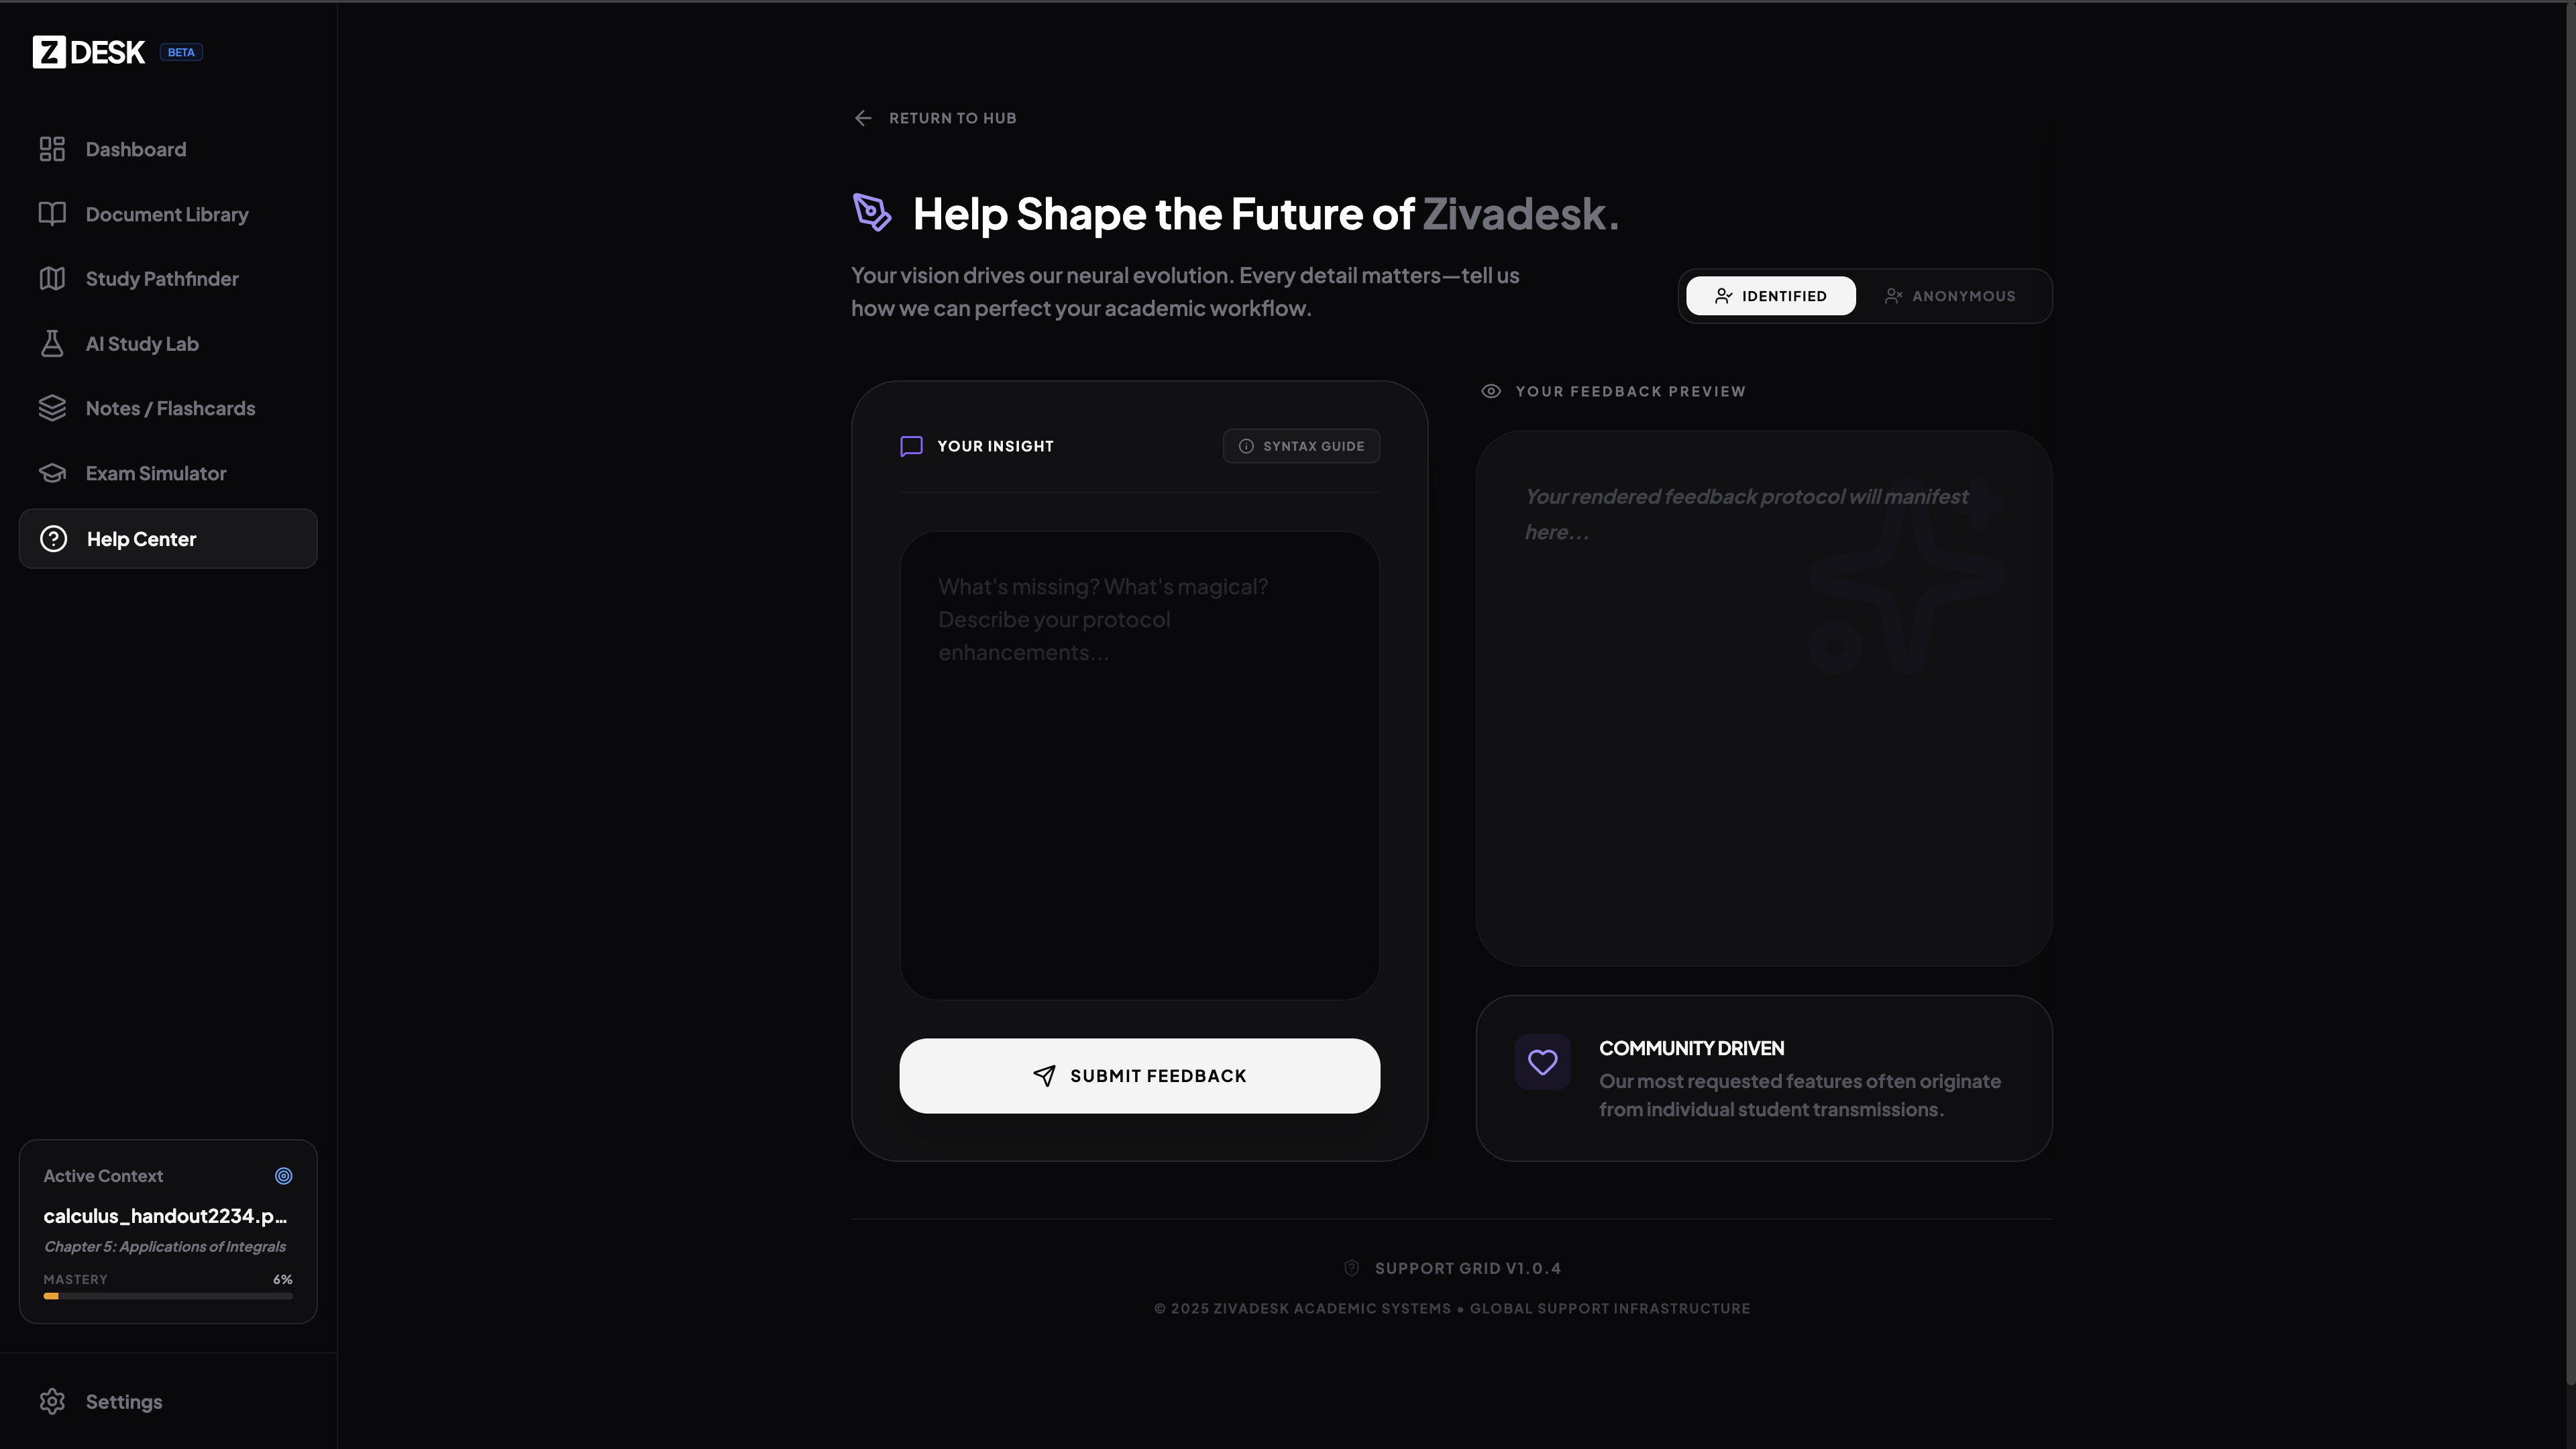The width and height of the screenshot is (2576, 1449).
Task: Click the Mastery progress bar
Action: [x=168, y=1296]
